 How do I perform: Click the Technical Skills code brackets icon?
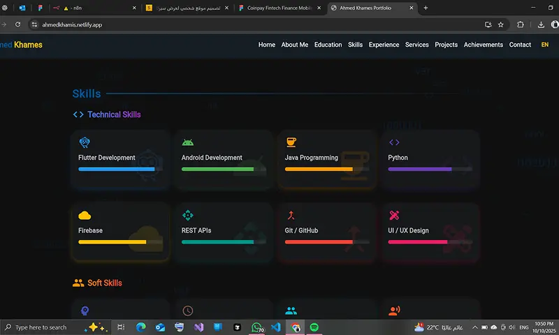(x=78, y=114)
